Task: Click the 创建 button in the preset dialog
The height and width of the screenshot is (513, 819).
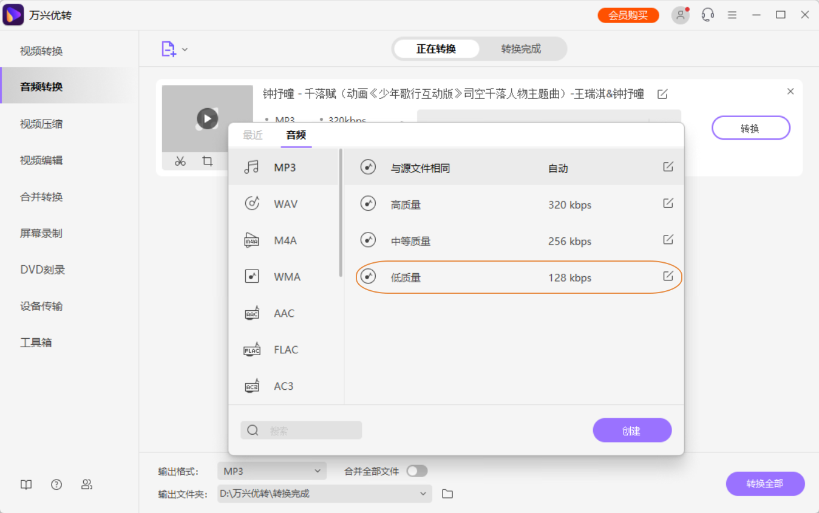Action: pyautogui.click(x=632, y=430)
